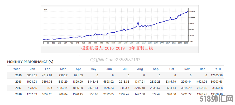This screenshot has width=235, height=105.
Task: Select the 2016 March value 960.84
Action: 63,94
